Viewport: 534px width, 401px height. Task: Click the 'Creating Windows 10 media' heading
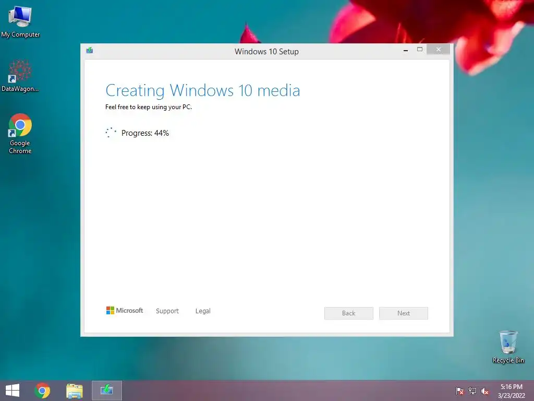pos(203,91)
